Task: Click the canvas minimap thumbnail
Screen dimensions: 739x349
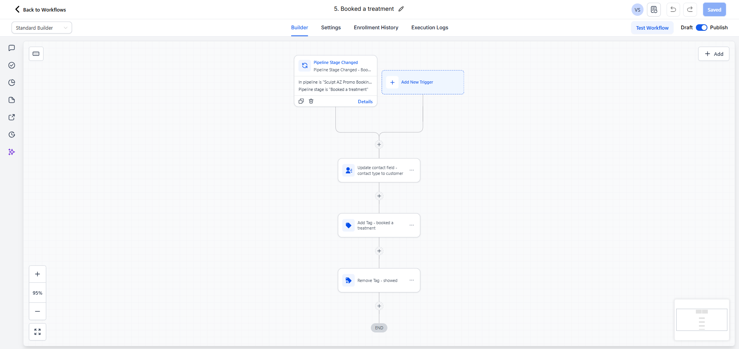Action: (x=702, y=320)
